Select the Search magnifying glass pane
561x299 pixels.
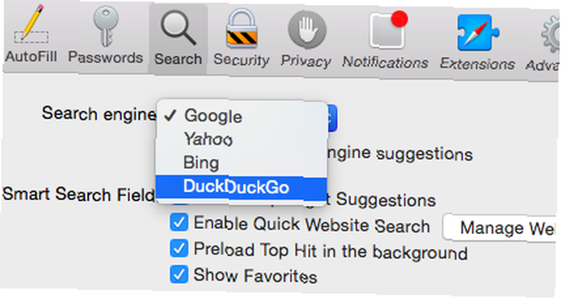pos(178,37)
